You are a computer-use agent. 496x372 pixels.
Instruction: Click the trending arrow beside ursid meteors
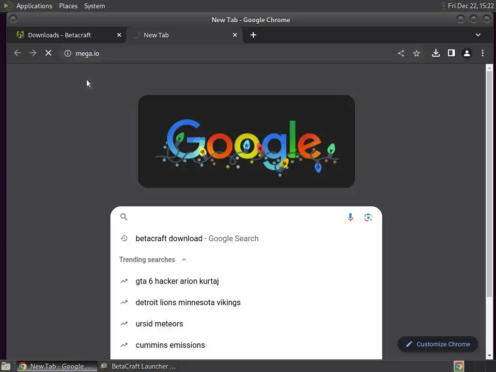point(124,324)
